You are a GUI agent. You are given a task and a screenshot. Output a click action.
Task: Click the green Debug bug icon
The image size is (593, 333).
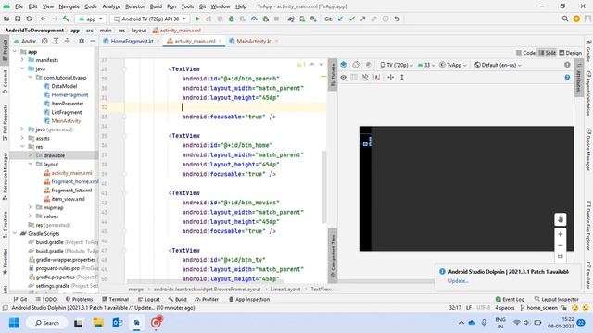point(231,18)
